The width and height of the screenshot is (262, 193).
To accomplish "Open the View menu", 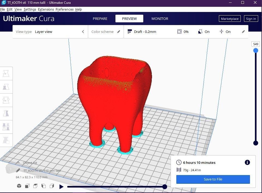I will [18, 9].
